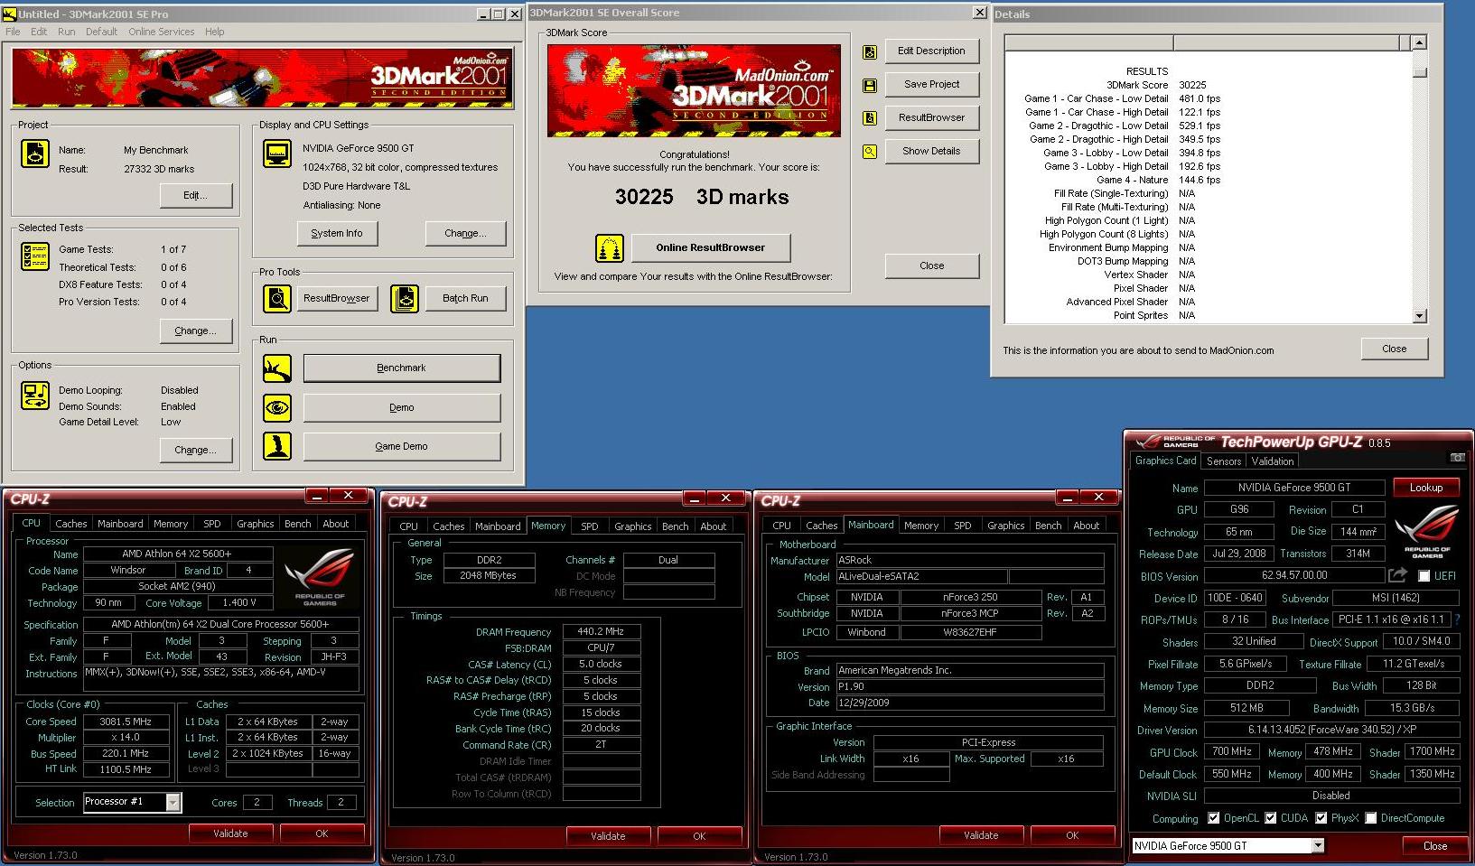
Task: Click the display settings monitor icon
Action: [x=277, y=153]
